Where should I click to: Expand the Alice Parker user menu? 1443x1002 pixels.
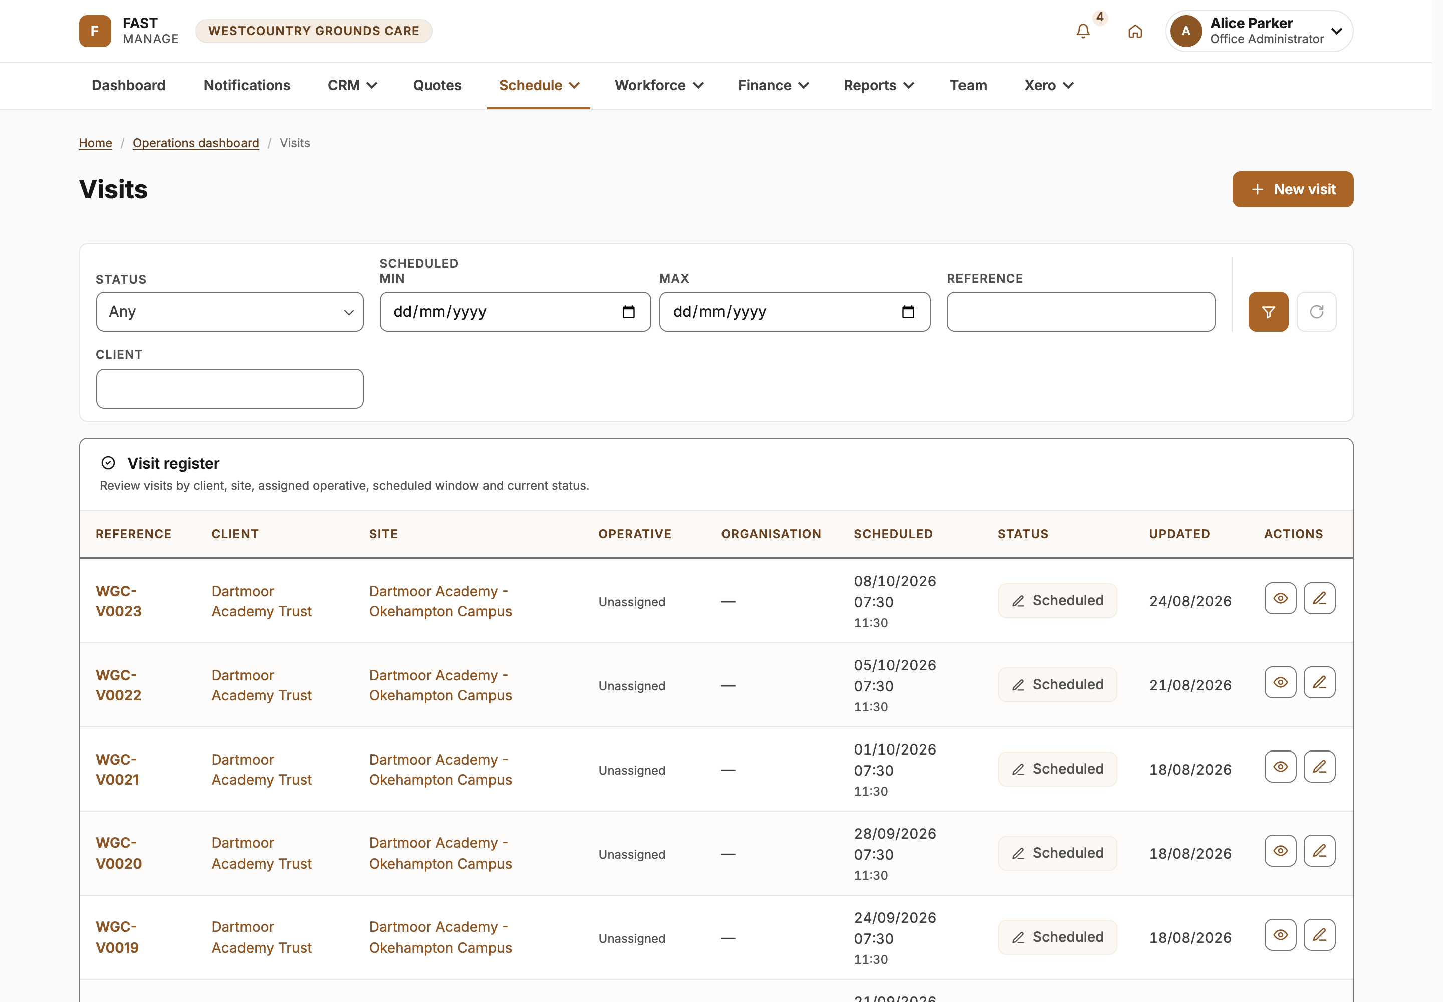point(1259,31)
